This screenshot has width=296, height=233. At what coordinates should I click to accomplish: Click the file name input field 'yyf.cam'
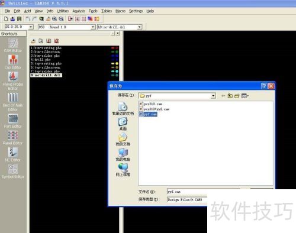(203, 192)
